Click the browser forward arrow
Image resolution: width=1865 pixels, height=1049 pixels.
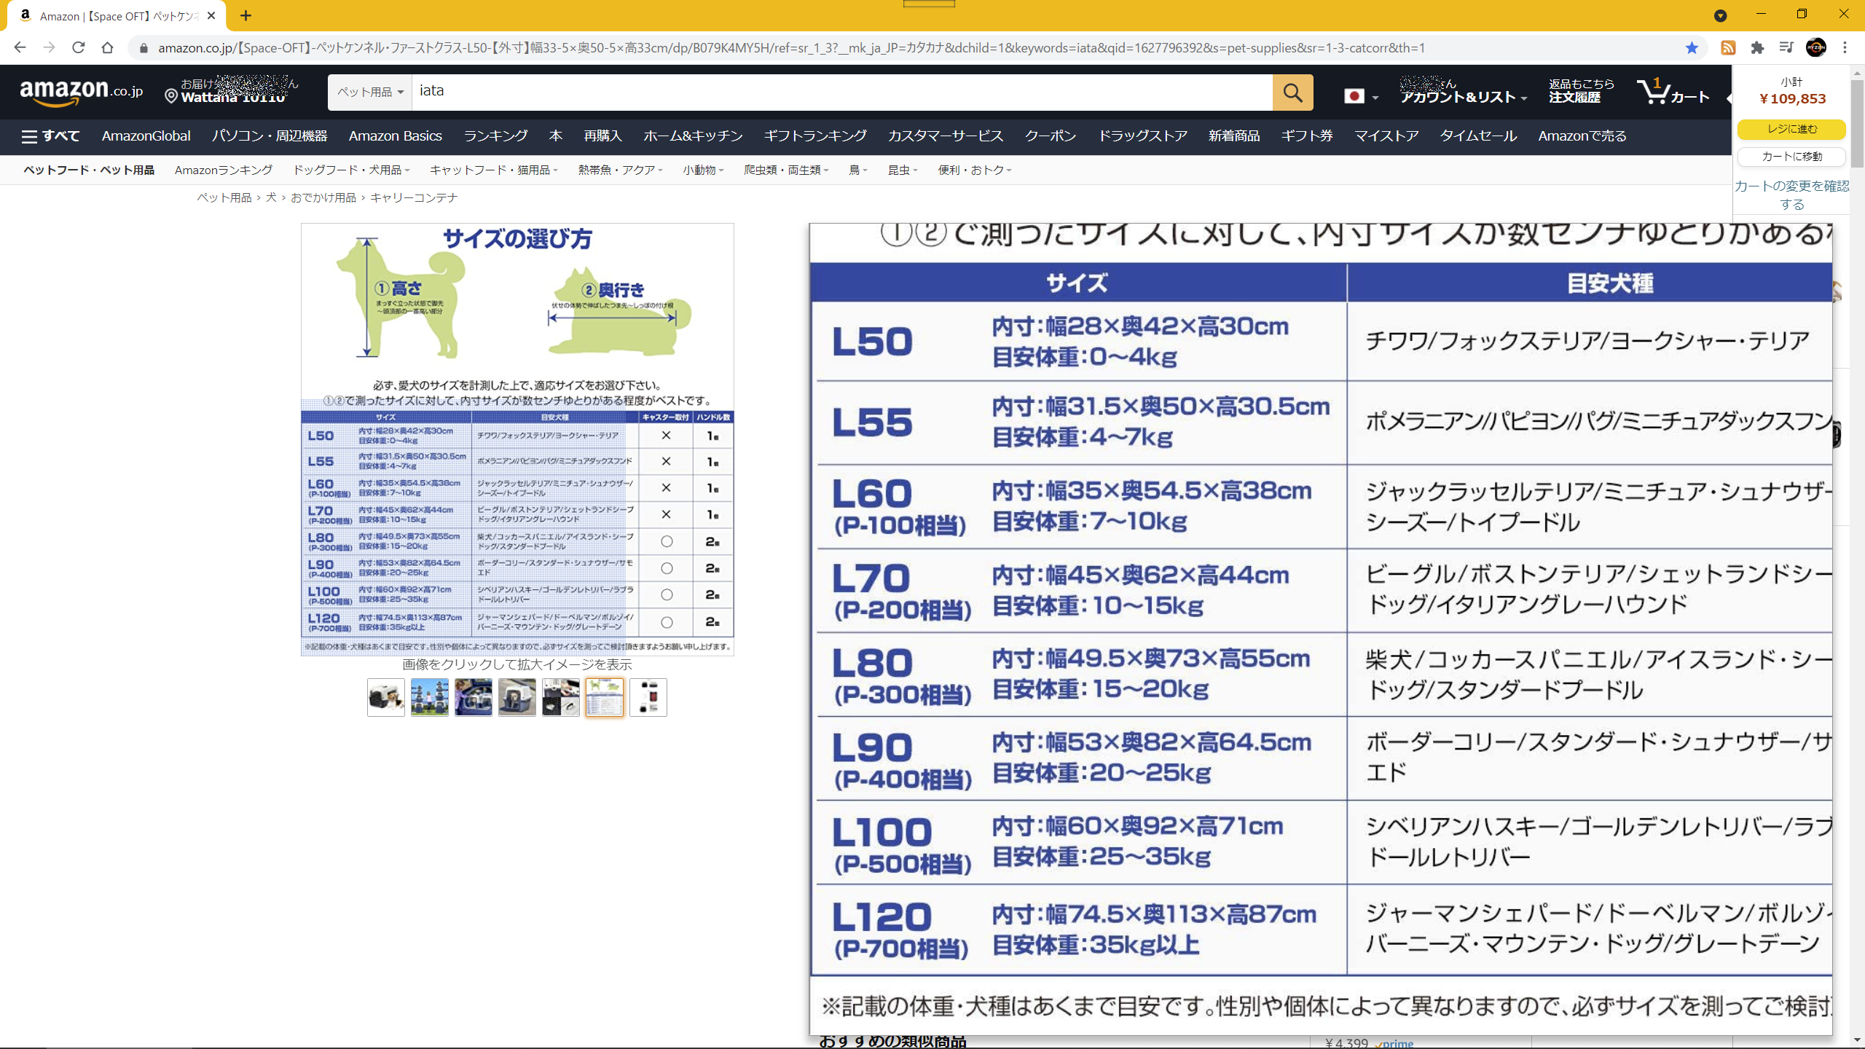pyautogui.click(x=49, y=47)
